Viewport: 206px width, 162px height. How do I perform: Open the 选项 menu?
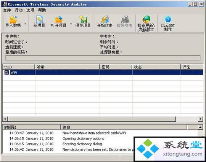click(x=30, y=10)
